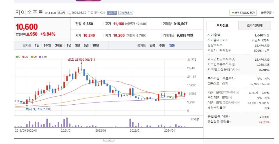This screenshot has width=279, height=144.
Task: Open the 빠른주문 quick order menu
Action: point(267,13)
